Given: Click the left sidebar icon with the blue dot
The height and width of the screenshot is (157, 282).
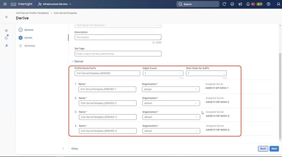Looking at the screenshot, I should [7, 37].
